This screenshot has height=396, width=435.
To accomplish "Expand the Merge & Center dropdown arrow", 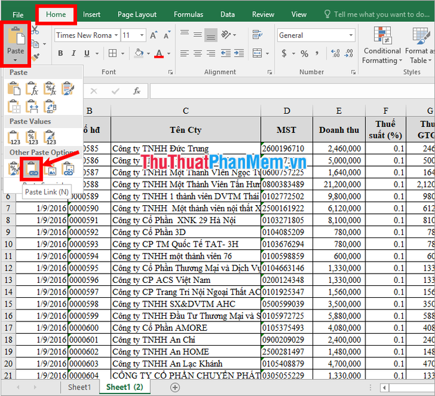I will pos(267,53).
